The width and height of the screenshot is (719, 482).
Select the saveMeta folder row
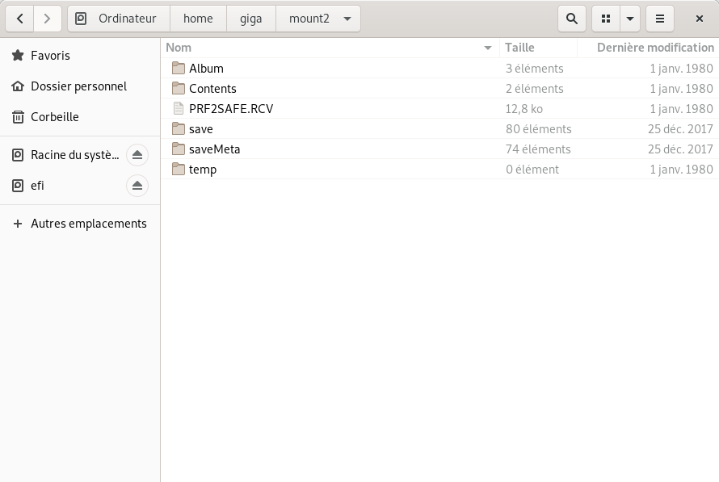tap(214, 149)
